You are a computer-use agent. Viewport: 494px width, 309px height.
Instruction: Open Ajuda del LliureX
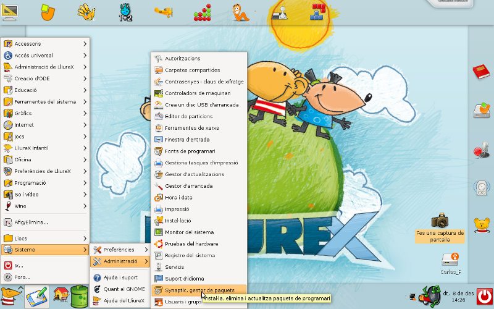pyautogui.click(x=120, y=301)
